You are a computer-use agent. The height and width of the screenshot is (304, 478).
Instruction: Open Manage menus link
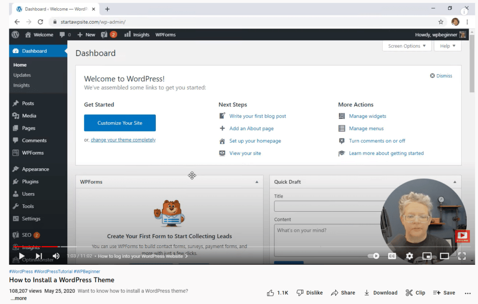coord(366,129)
